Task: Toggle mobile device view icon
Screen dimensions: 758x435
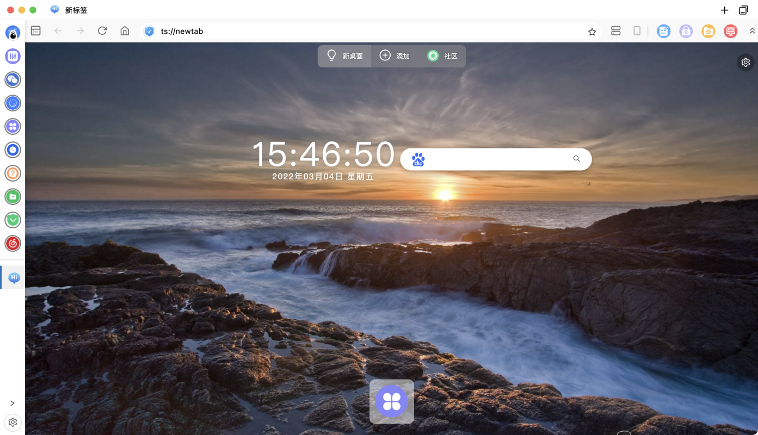Action: [637, 31]
